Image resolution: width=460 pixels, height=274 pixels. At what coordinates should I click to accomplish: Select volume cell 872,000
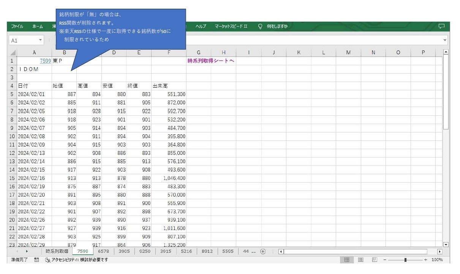pos(169,102)
